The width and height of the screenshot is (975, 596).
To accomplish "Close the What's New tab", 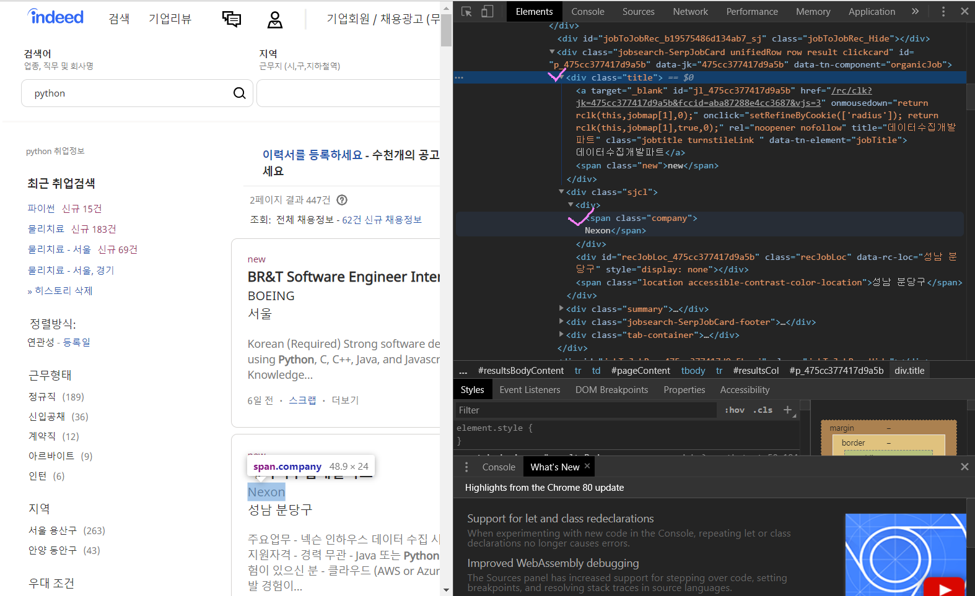I will 587,466.
